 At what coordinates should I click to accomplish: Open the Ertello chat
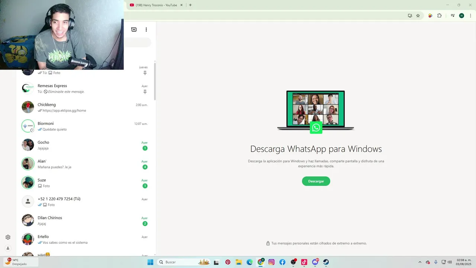85,239
